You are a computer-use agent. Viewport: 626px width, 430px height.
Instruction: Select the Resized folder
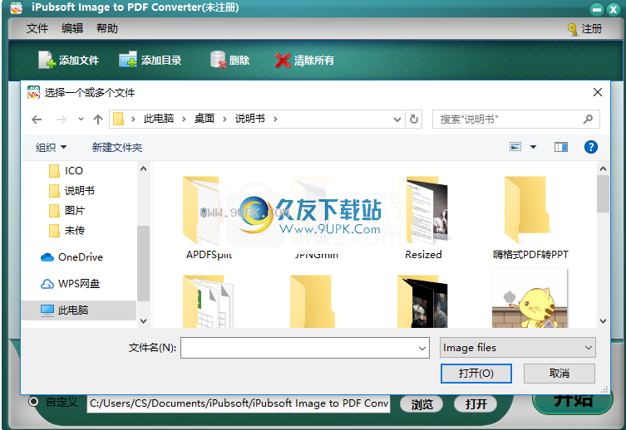click(x=423, y=218)
